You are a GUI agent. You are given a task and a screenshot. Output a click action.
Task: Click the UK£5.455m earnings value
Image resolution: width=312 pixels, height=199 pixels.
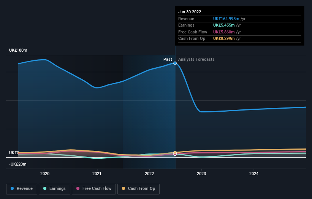pyautogui.click(x=224, y=25)
